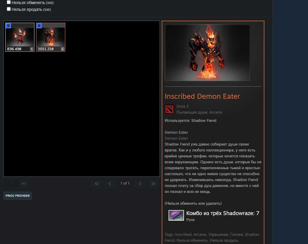Click the large Demon Eater preview image
Image resolution: width=308 pixels, height=244 pixels.
point(207,53)
